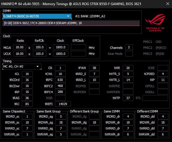Click the tRAS value 36
The width and height of the screenshot is (172, 142).
(x=27, y=98)
